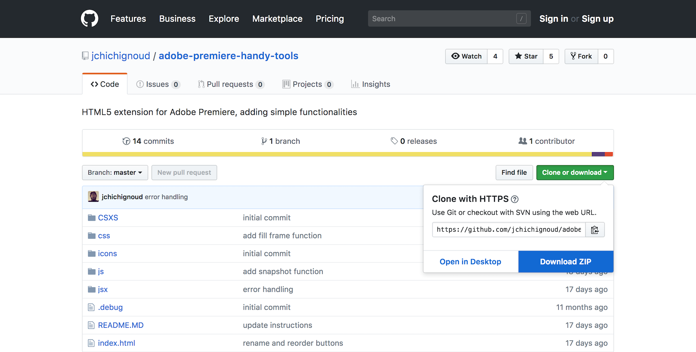Click the Sign in link

(x=554, y=18)
